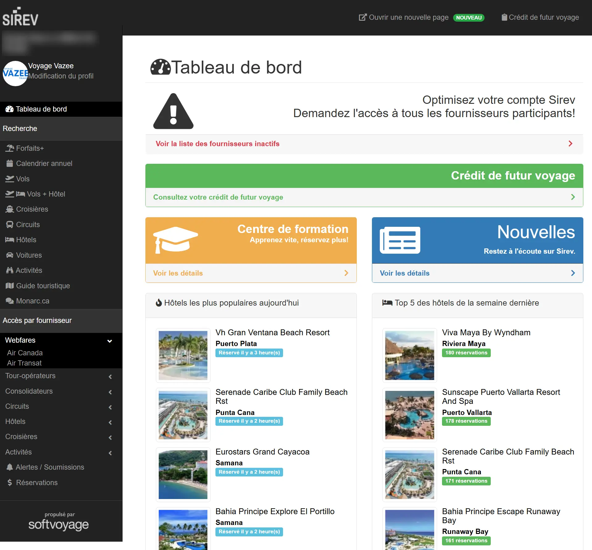Click the binoculars icon for Activités search
592x550 pixels.
(x=10, y=270)
